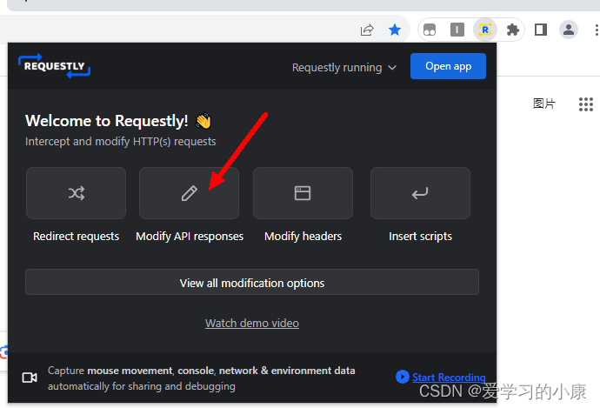Click the 图片 link on Google page

click(544, 104)
